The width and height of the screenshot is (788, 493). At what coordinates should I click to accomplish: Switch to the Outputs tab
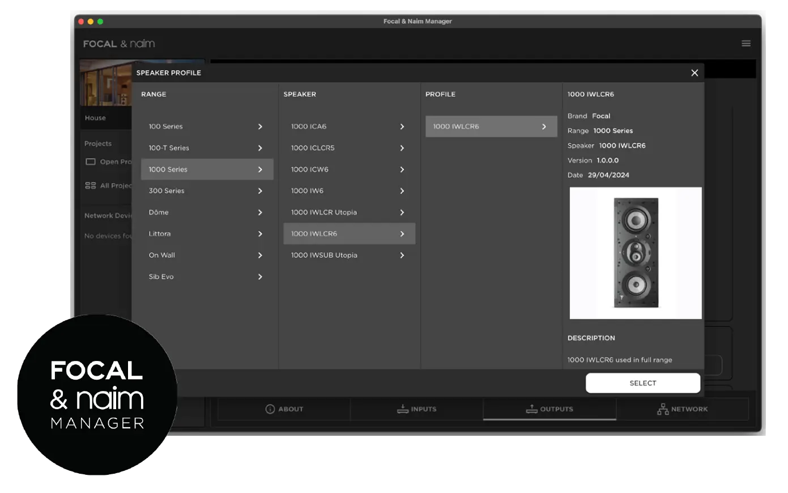[x=550, y=409]
